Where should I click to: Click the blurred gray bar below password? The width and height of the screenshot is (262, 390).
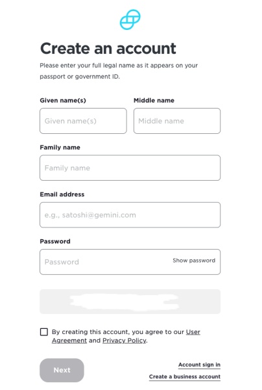[130, 302]
